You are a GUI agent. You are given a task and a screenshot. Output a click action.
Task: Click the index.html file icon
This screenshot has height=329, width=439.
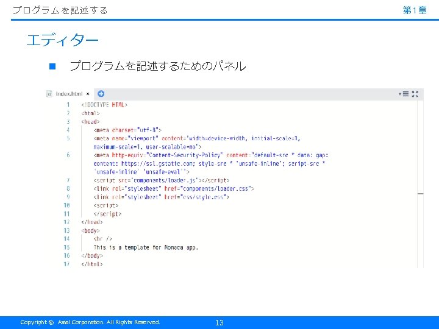pyautogui.click(x=49, y=94)
